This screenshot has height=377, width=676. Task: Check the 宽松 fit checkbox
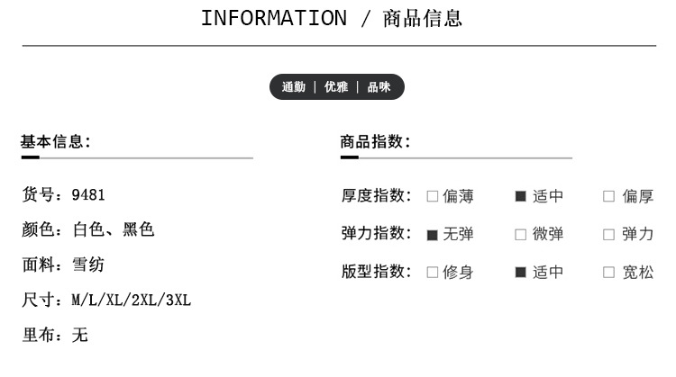click(x=608, y=272)
